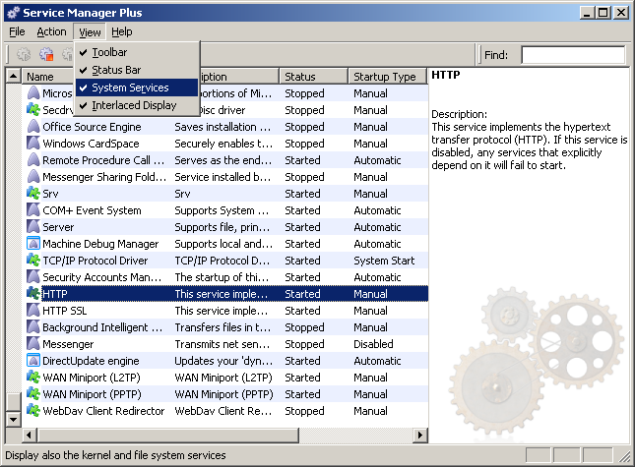Click the Secdrv driver puzzle icon

coord(33,110)
